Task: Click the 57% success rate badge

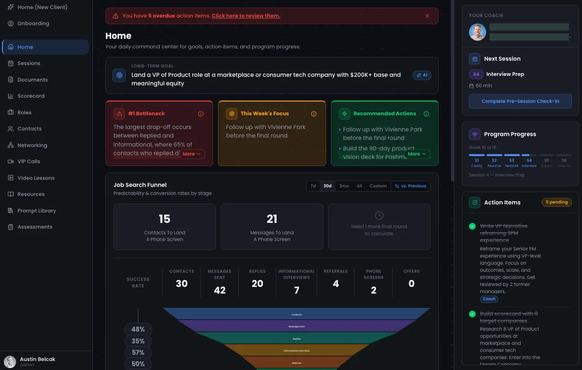Action: pos(138,352)
